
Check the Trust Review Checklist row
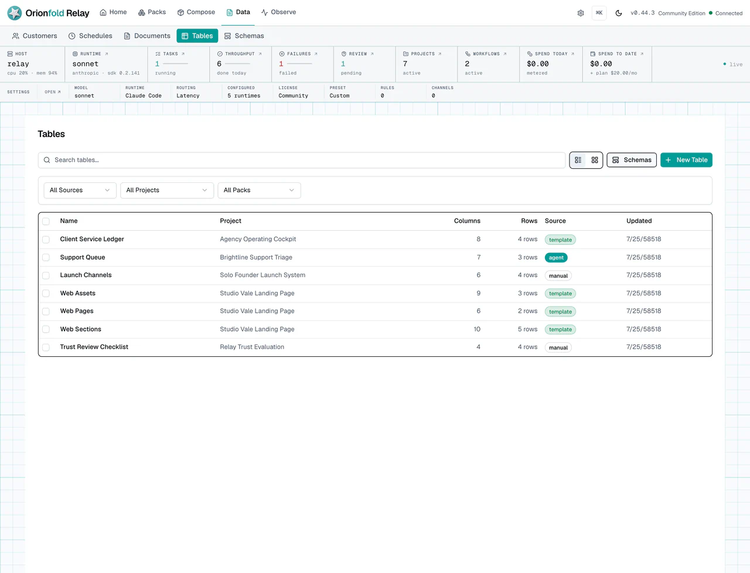pyautogui.click(x=46, y=347)
